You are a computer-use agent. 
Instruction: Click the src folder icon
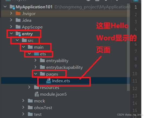(x=24, y=40)
